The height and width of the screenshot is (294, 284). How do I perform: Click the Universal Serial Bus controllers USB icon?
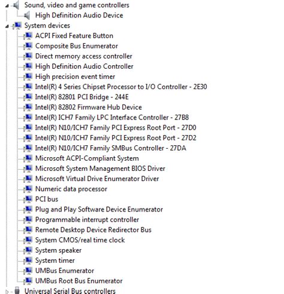pos(17,290)
